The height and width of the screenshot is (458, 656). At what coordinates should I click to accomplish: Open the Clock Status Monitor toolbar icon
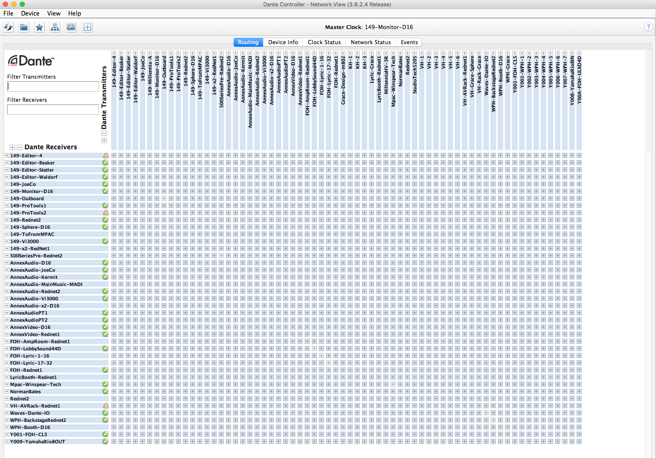pos(71,27)
